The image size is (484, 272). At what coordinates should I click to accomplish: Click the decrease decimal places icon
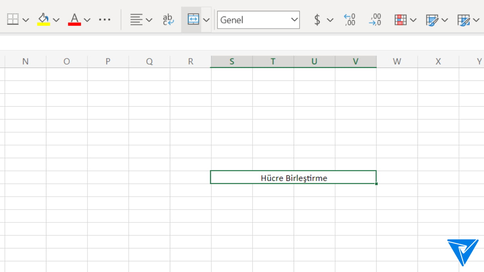point(375,19)
